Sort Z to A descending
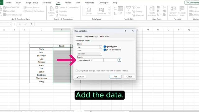This screenshot has width=199, height=112. click(x=115, y=14)
